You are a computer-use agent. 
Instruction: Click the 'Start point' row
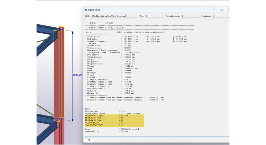tap(137, 37)
